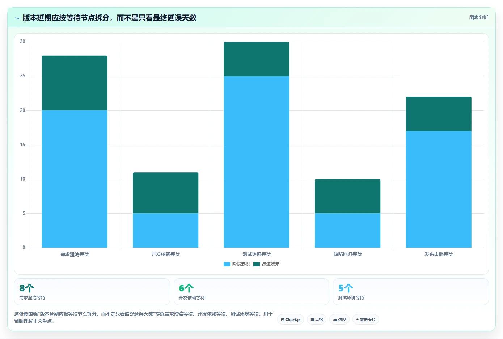Click blue 阶段累积 bar for 需求澄清等待

(x=75, y=179)
